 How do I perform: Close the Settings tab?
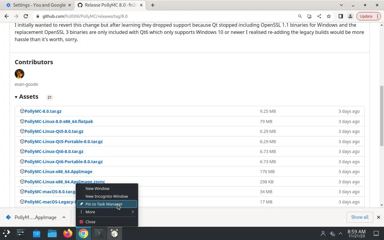70,5
